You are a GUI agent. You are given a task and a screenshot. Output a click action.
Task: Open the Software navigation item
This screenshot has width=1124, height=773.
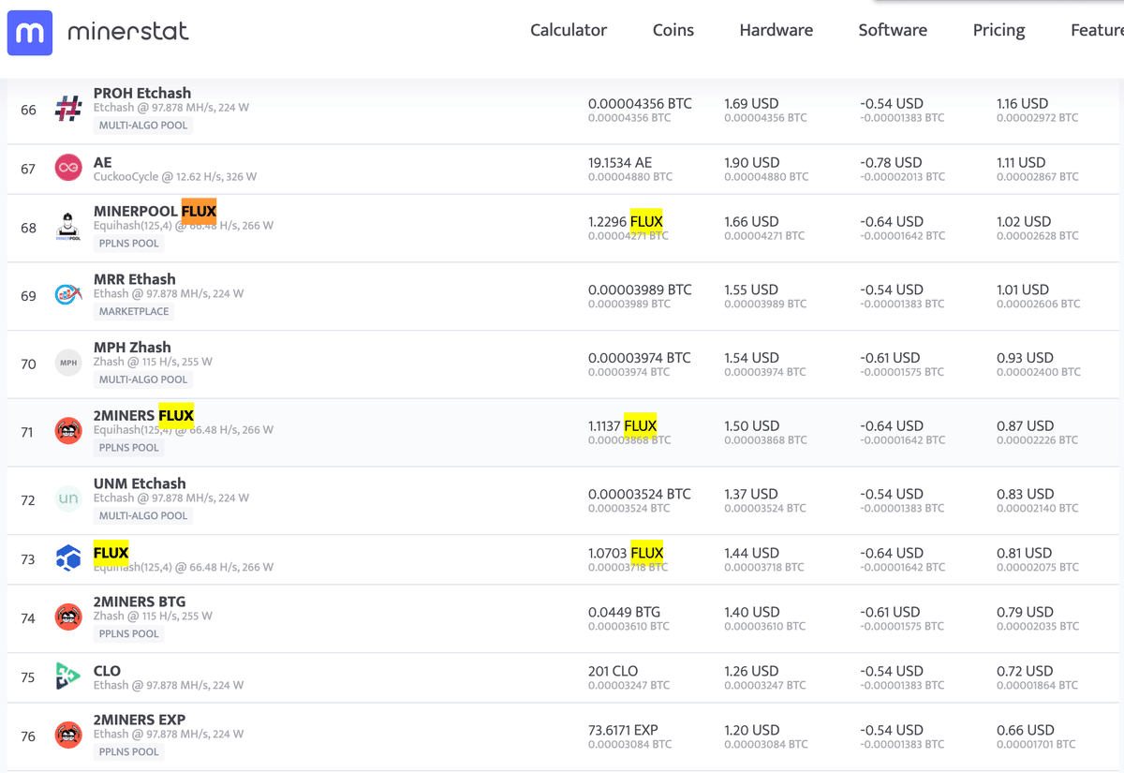click(893, 30)
